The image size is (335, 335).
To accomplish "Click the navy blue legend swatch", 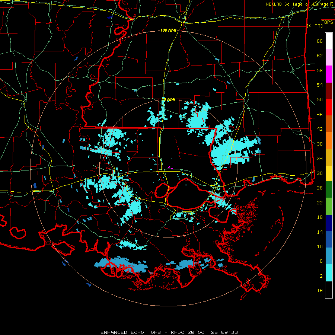I will tap(329, 223).
